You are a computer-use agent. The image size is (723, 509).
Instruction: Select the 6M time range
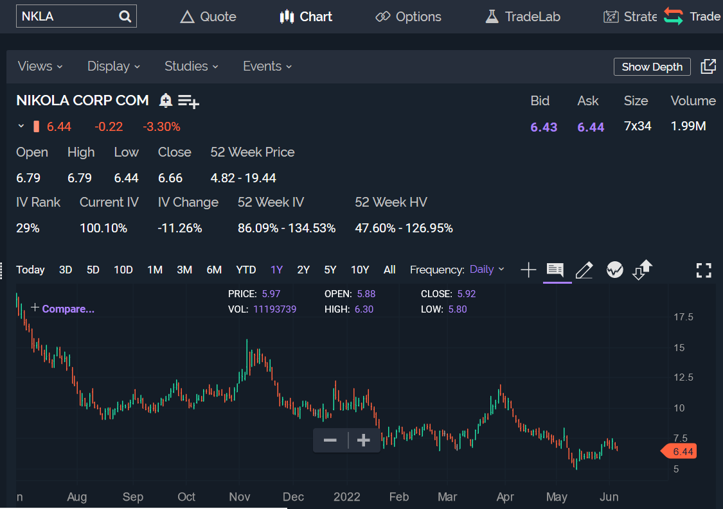pyautogui.click(x=214, y=270)
